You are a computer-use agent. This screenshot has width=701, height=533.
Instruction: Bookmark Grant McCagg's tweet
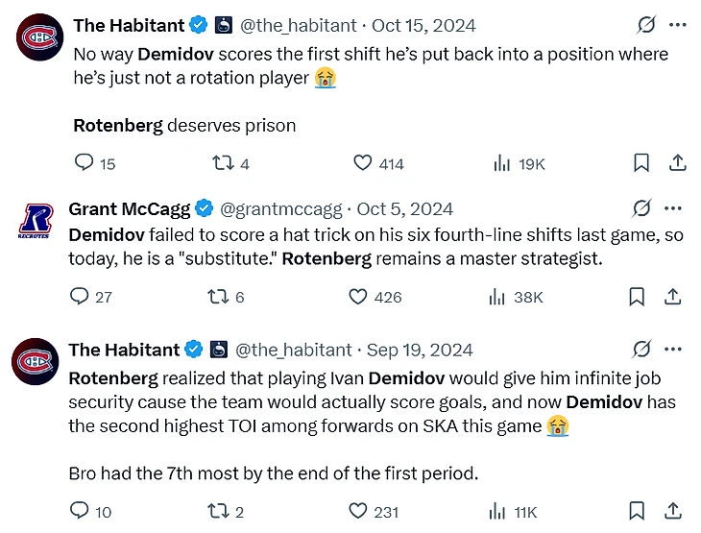pos(637,297)
